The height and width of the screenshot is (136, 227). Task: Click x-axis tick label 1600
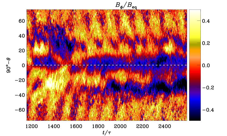tap(76, 126)
